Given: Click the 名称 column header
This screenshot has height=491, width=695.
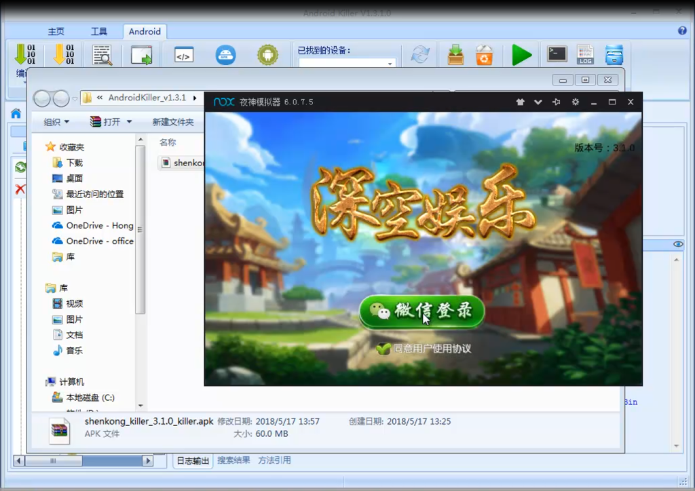Looking at the screenshot, I should coord(168,142).
